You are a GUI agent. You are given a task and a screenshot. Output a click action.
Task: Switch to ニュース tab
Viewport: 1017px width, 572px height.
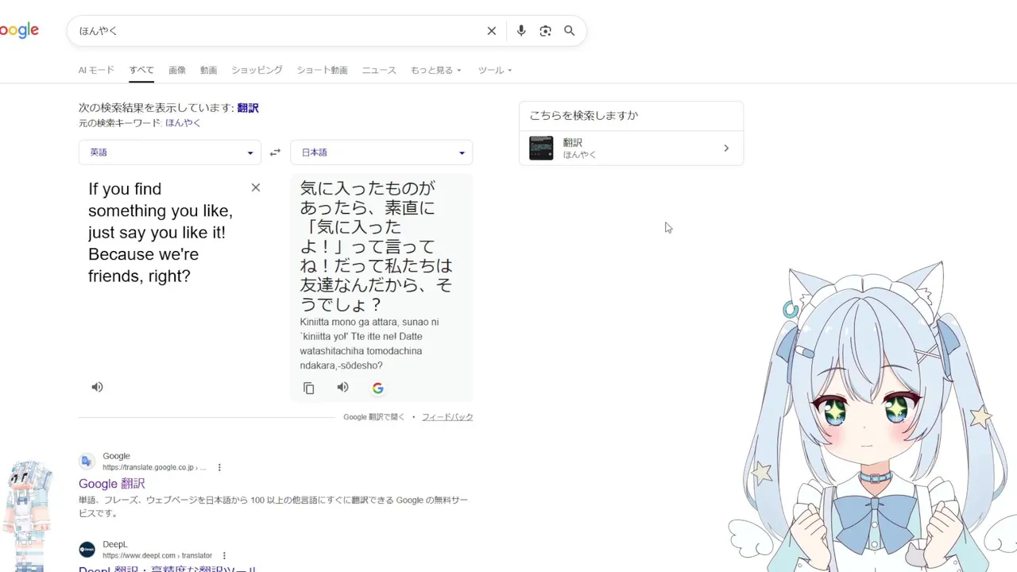(379, 70)
